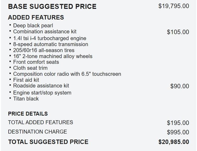This screenshot has width=197, height=151.
Task: Select the 2-tone machined alloy wheels item
Action: (x=53, y=56)
